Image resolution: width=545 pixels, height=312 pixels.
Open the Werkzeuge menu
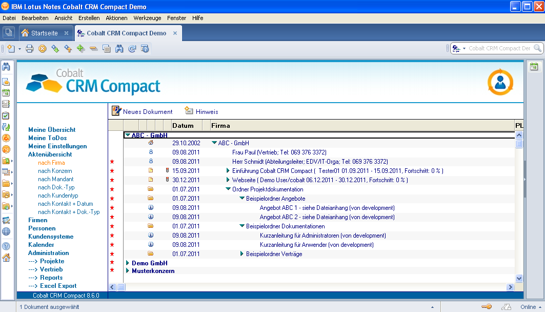(147, 18)
